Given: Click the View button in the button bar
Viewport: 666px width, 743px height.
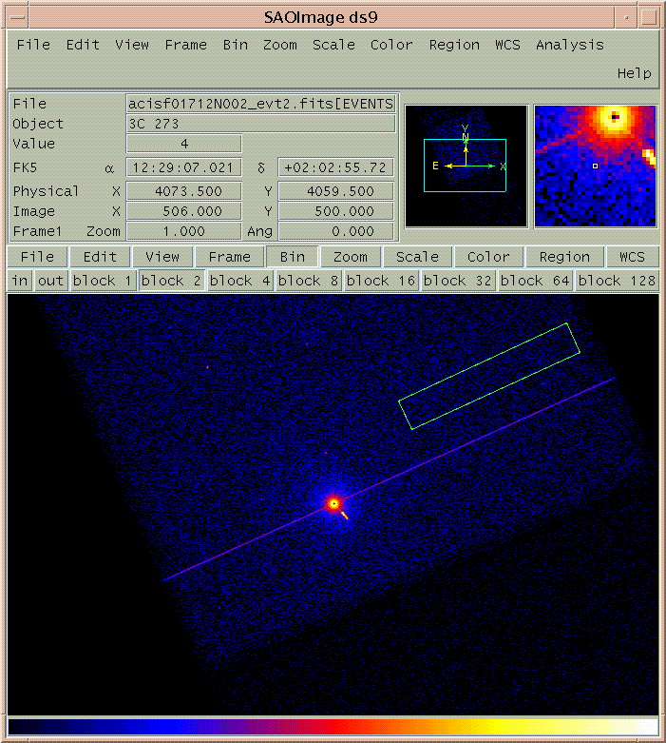Looking at the screenshot, I should [162, 257].
